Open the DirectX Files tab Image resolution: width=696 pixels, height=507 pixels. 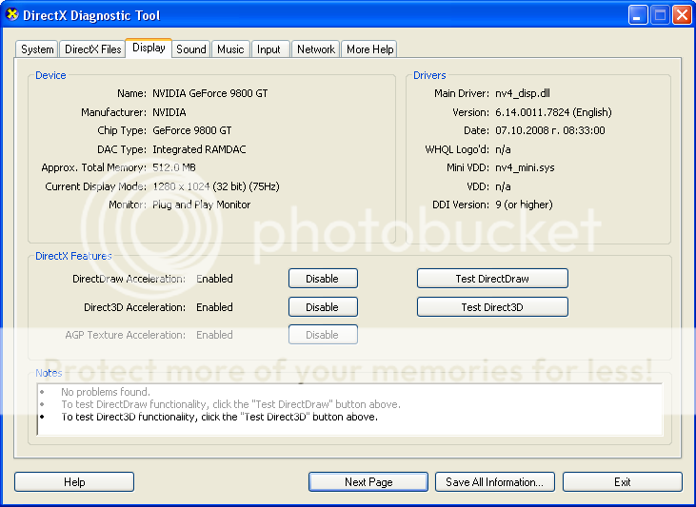click(93, 49)
